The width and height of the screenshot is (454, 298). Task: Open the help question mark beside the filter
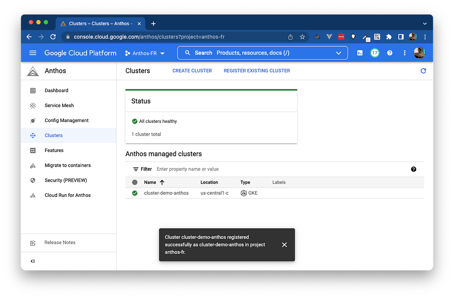pyautogui.click(x=414, y=169)
